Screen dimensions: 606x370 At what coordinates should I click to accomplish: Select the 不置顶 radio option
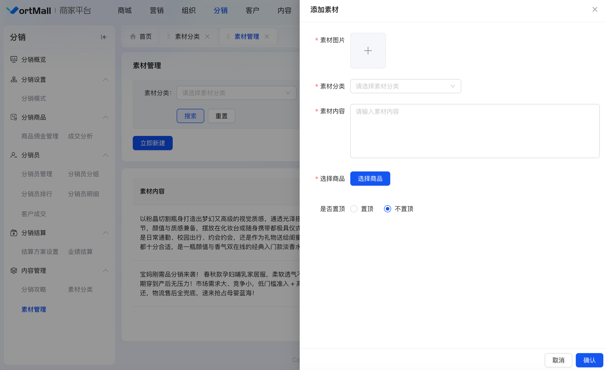tap(387, 209)
